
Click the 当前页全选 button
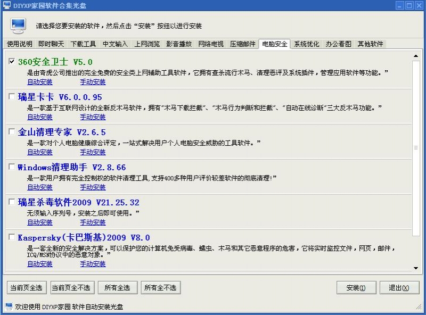pyautogui.click(x=26, y=287)
